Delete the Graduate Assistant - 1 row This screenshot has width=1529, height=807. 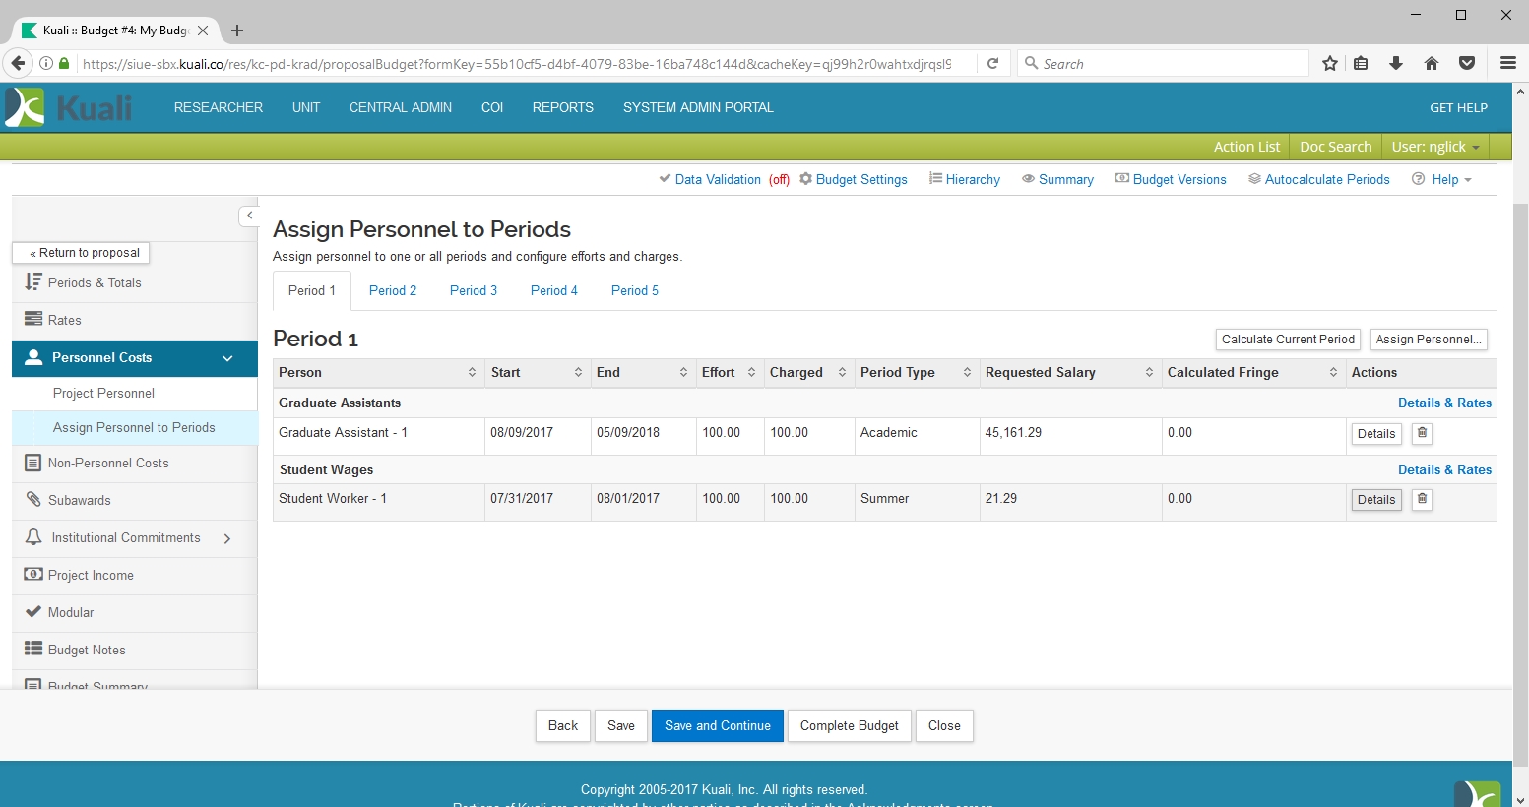1422,433
